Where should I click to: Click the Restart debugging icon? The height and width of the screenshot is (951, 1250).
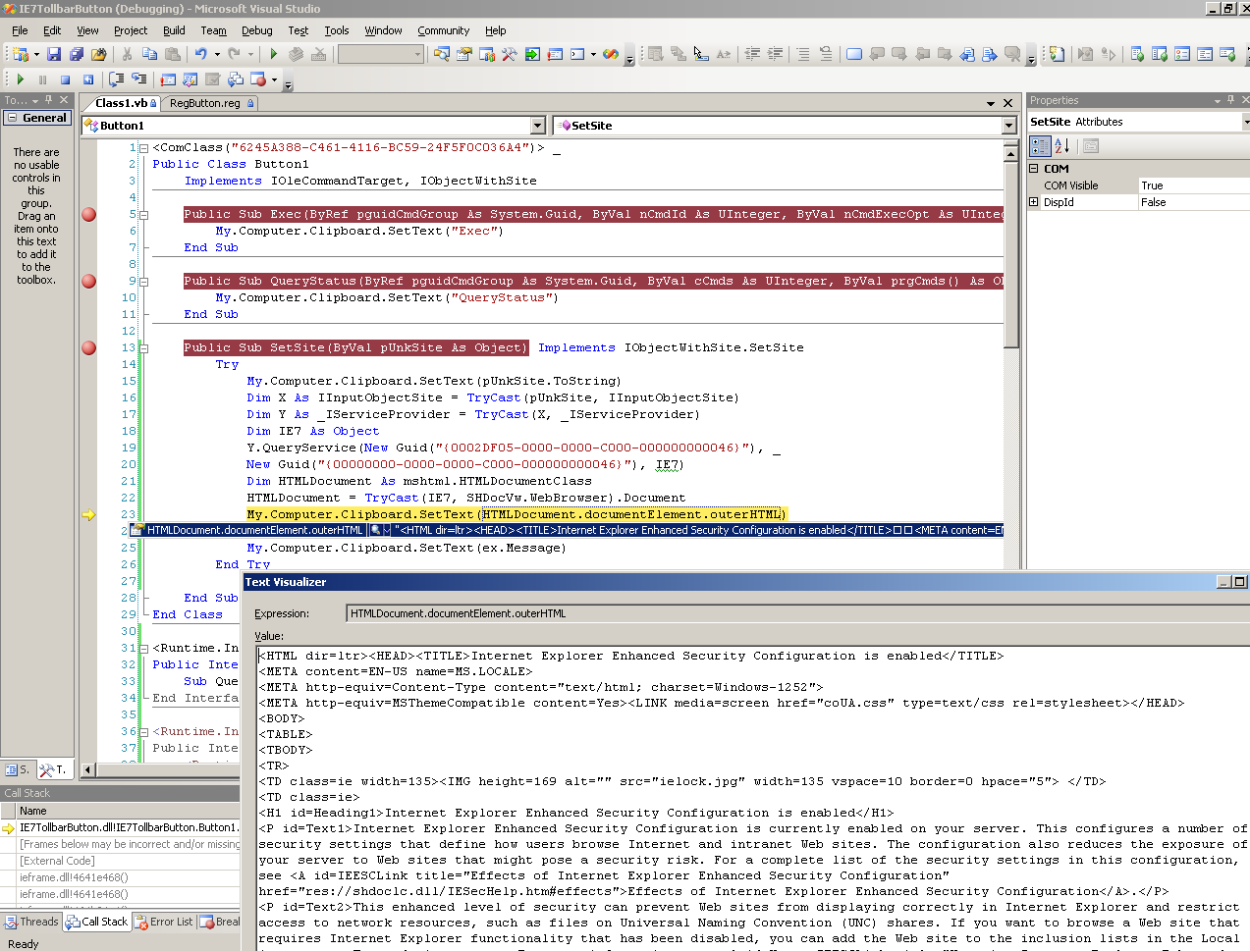point(88,79)
